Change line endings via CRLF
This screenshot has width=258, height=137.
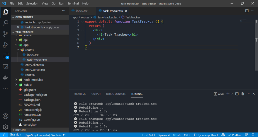point(187,135)
